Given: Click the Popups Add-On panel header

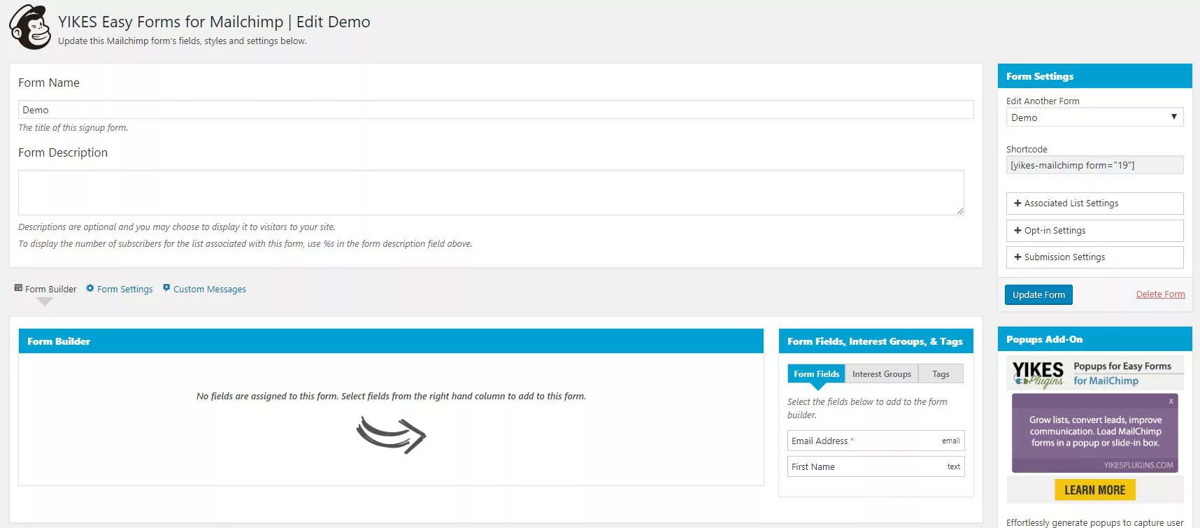Looking at the screenshot, I should (1094, 339).
